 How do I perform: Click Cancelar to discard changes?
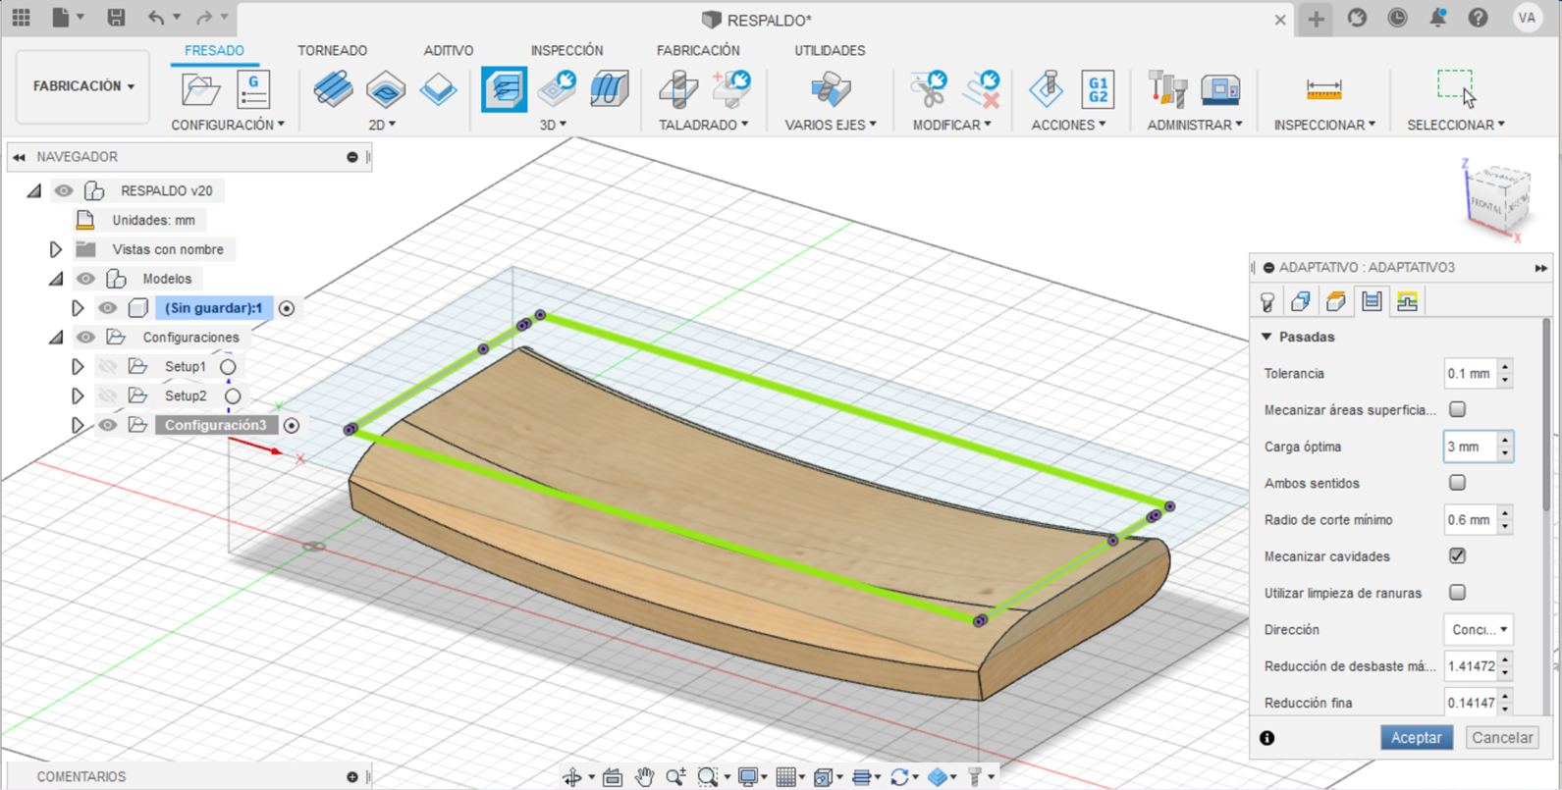[1502, 738]
